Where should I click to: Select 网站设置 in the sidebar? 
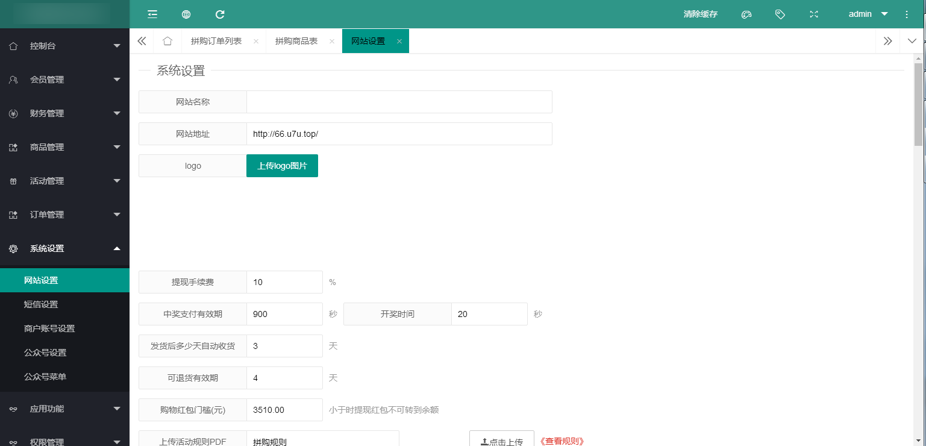[x=64, y=280]
